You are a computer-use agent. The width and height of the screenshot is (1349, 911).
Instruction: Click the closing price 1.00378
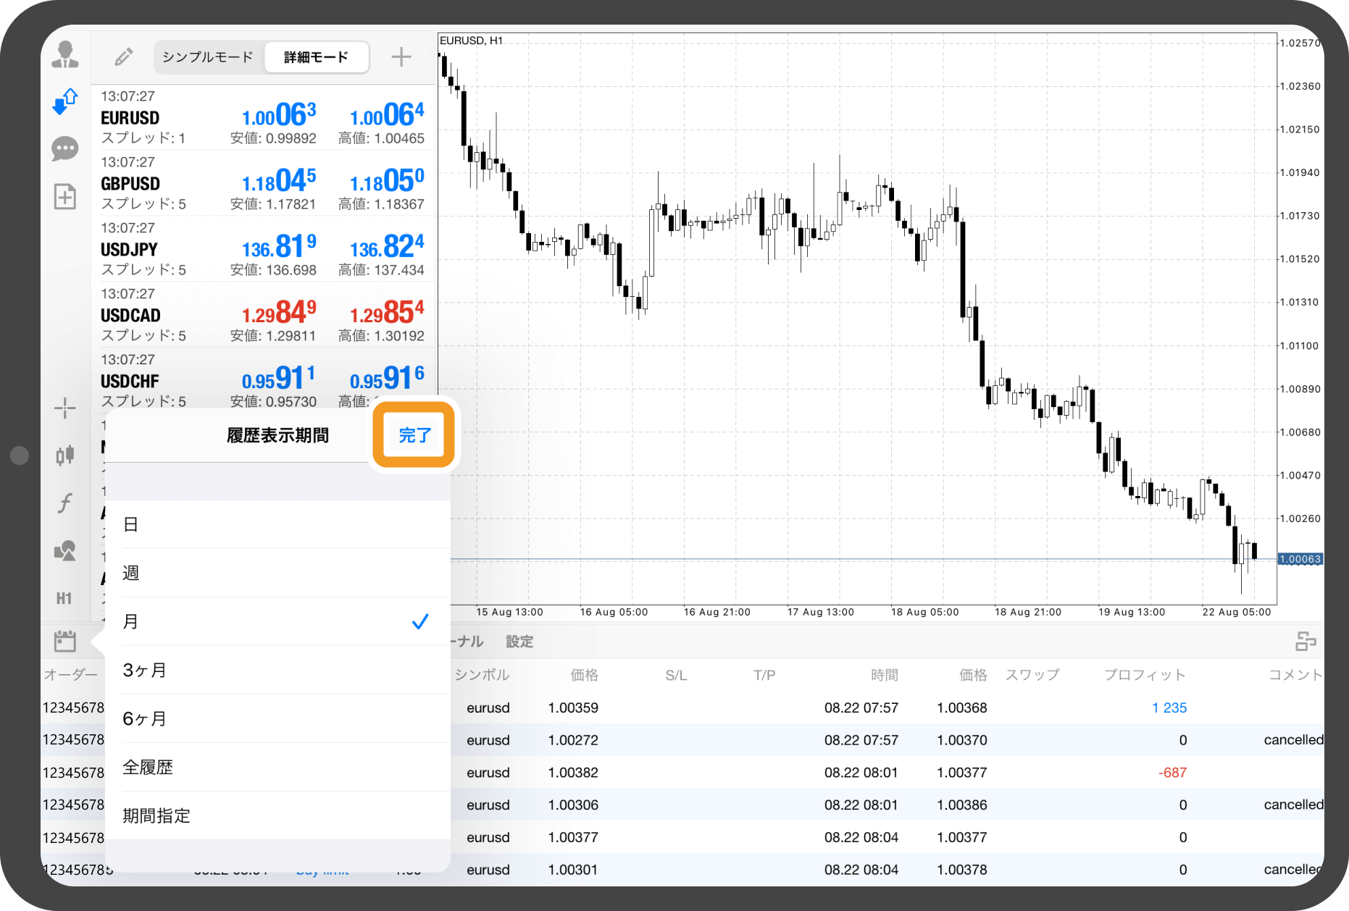[x=962, y=870]
